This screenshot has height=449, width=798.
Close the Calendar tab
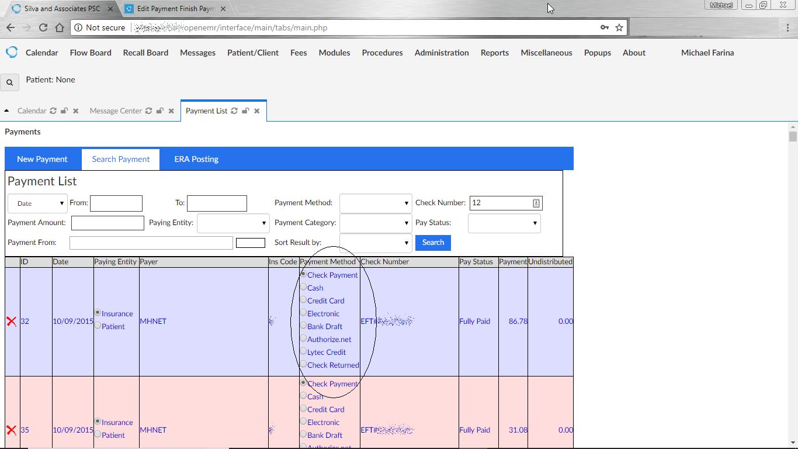coord(75,110)
